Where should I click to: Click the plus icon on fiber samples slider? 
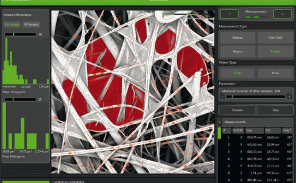(289, 96)
